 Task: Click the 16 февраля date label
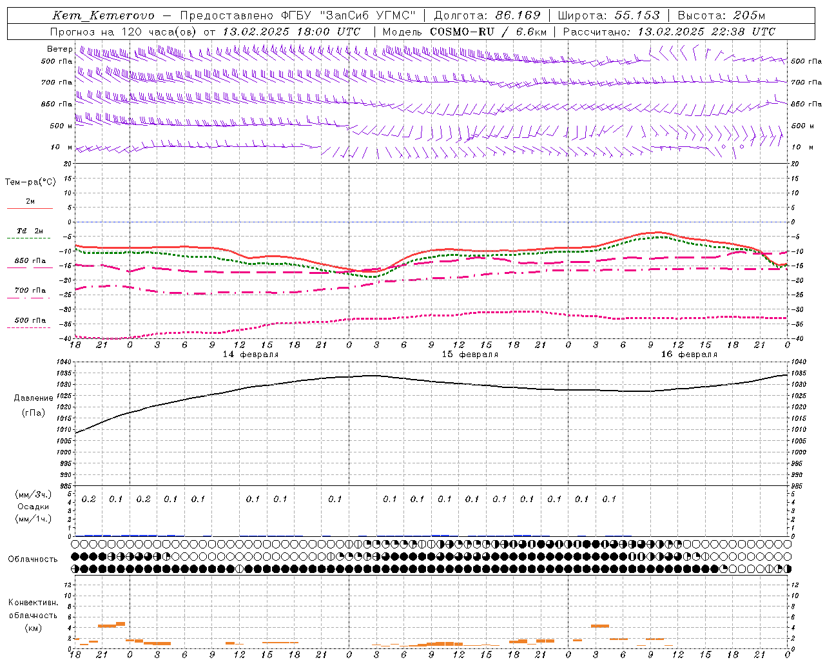click(689, 354)
